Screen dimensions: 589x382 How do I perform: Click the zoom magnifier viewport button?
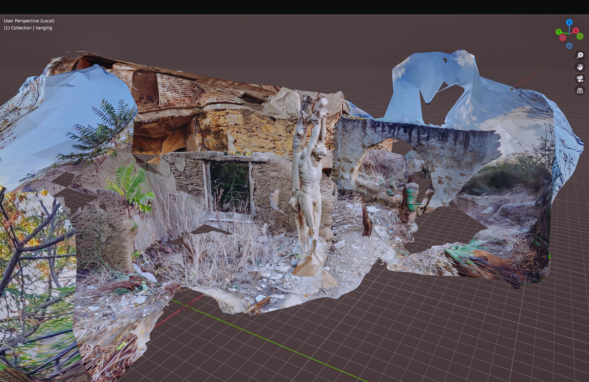(580, 55)
